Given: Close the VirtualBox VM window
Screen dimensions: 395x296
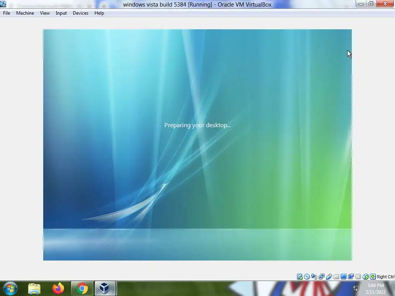Looking at the screenshot, I should [x=385, y=4].
